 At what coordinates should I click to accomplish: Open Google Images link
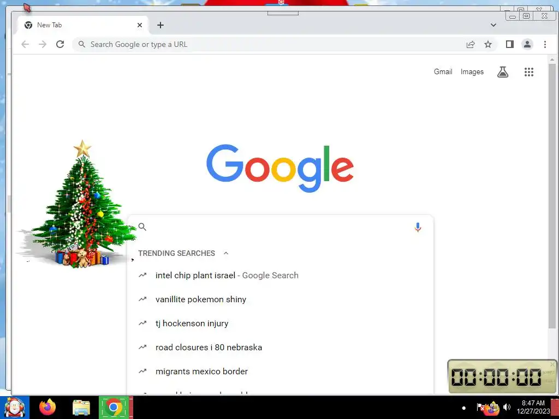[472, 71]
